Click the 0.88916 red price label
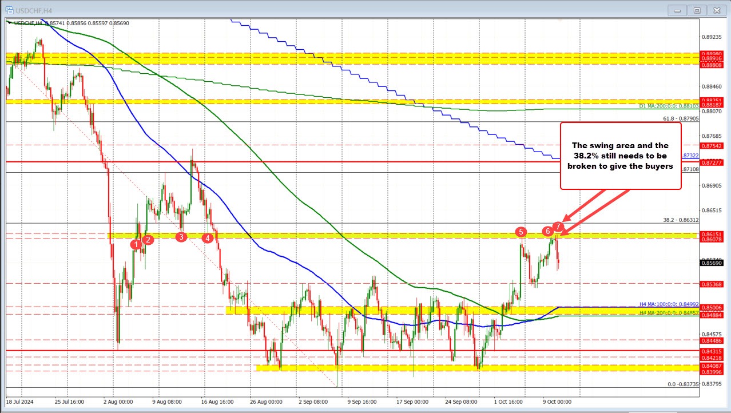731x413 pixels. pyautogui.click(x=713, y=58)
